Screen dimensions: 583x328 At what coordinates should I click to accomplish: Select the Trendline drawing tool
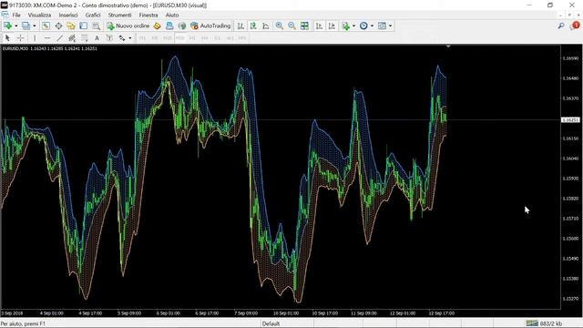pyautogui.click(x=59, y=38)
